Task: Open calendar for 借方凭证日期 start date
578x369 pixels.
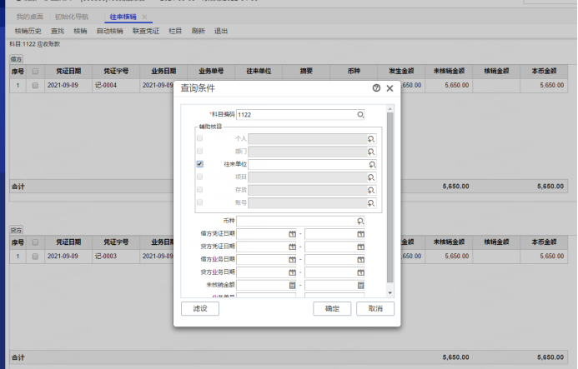Action: coord(292,234)
